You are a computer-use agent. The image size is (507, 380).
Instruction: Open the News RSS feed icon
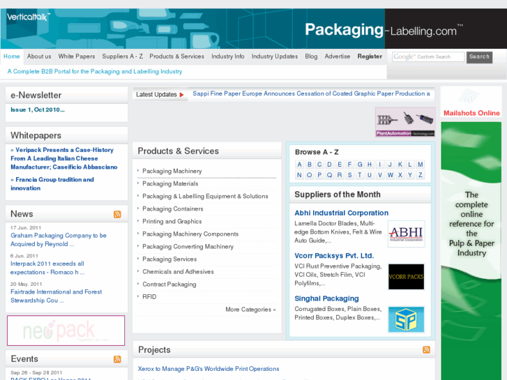click(x=117, y=214)
